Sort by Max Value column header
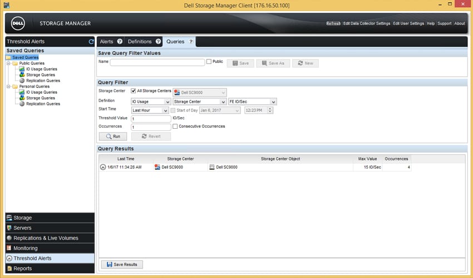The image size is (473, 278). (x=367, y=159)
